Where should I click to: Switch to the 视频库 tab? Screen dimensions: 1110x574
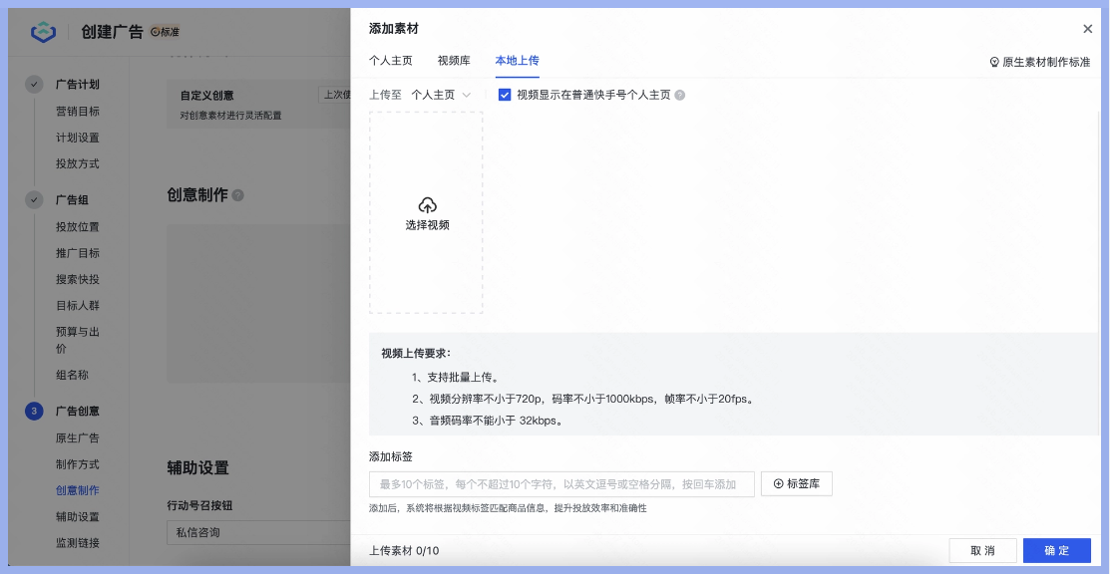coord(454,61)
